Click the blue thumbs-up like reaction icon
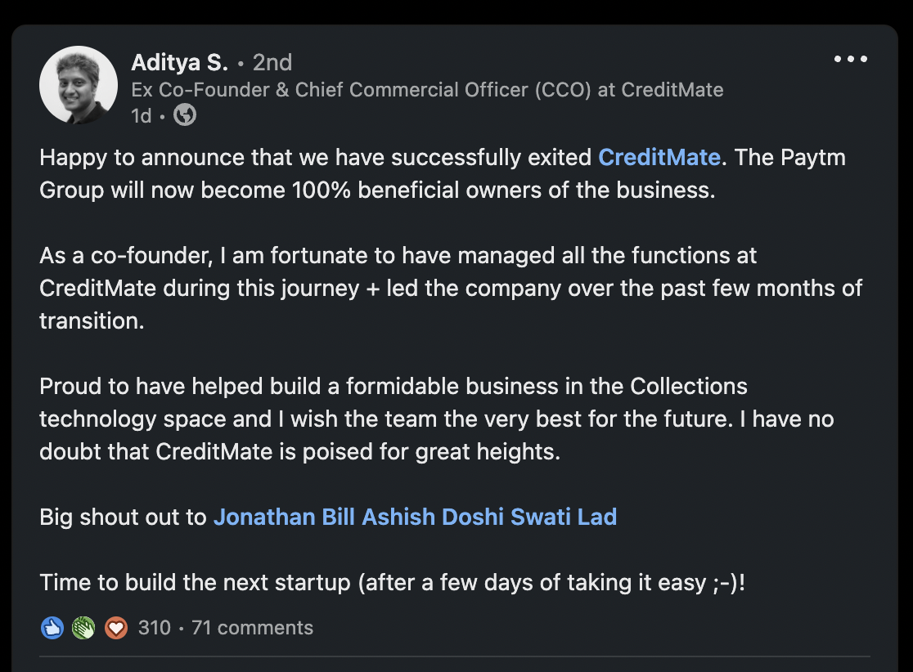Image resolution: width=913 pixels, height=672 pixels. pyautogui.click(x=52, y=628)
